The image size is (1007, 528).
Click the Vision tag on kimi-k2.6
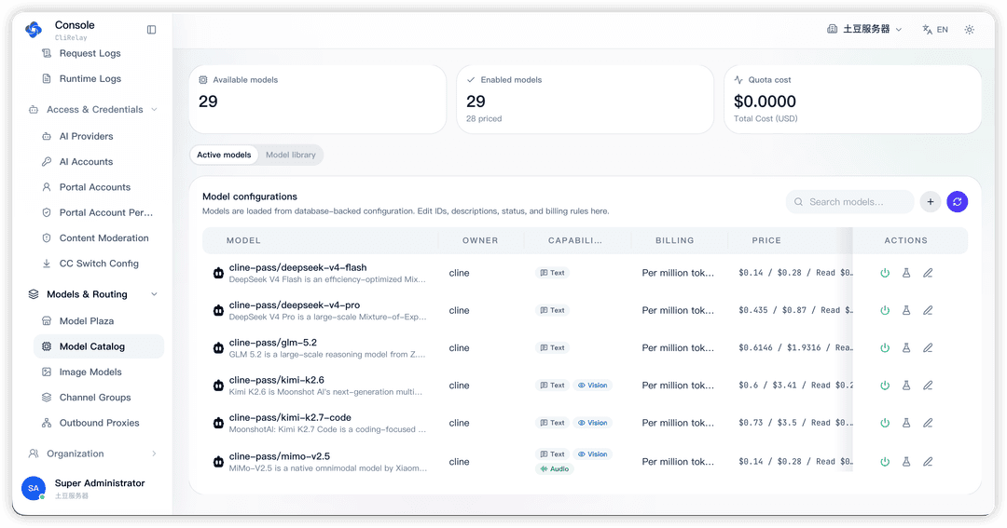coord(592,386)
